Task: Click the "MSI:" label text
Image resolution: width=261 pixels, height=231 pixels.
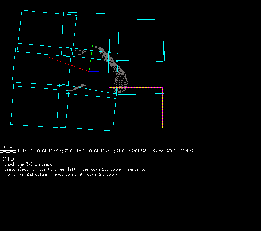Action: pyautogui.click(x=22, y=151)
